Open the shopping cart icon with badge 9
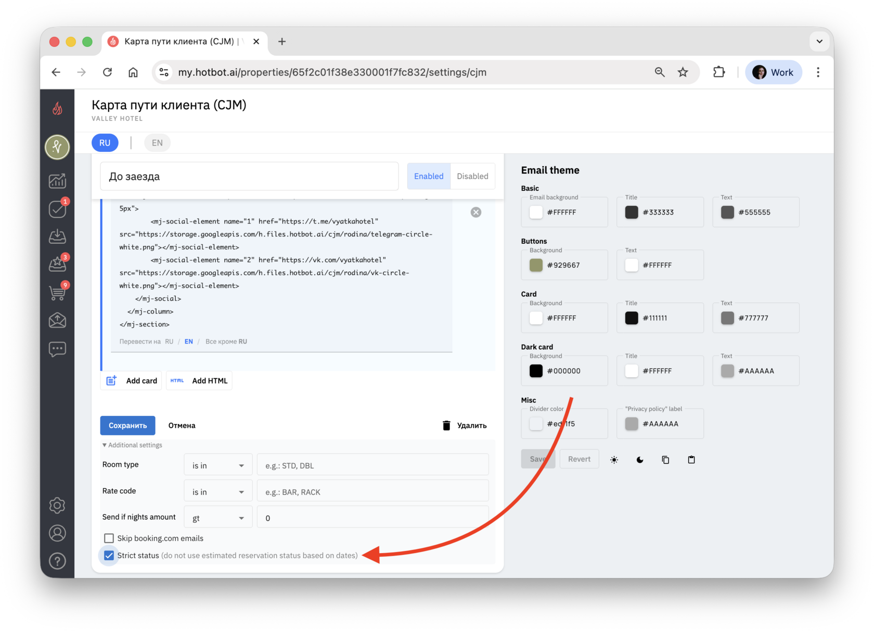The image size is (874, 631). coord(57,292)
